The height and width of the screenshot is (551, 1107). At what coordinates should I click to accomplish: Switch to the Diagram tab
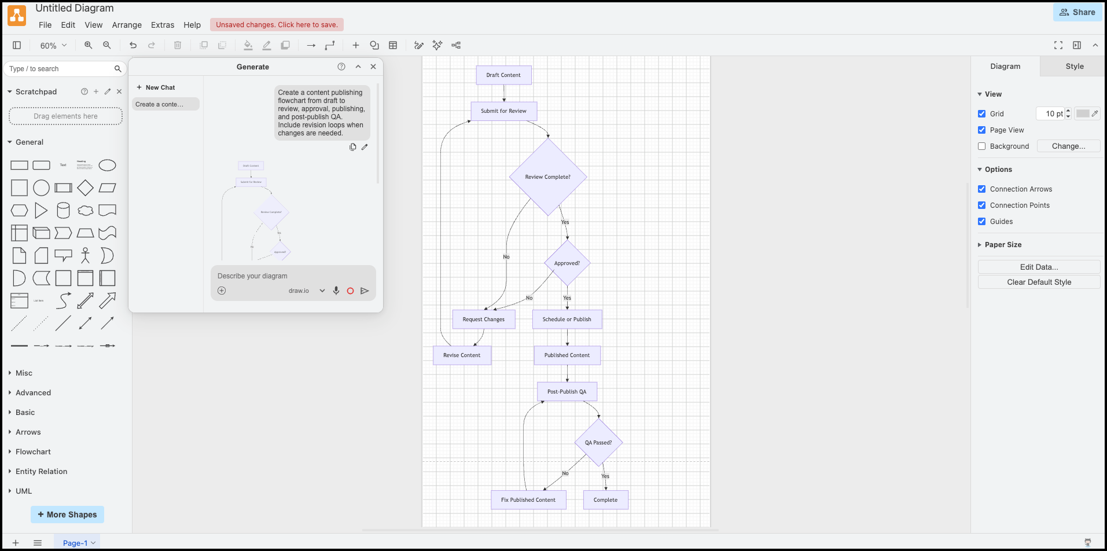click(x=1005, y=67)
